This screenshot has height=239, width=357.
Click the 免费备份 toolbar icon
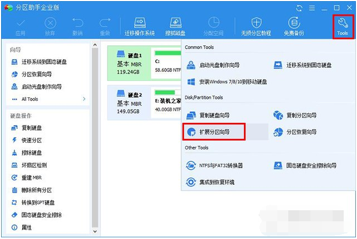(x=294, y=26)
